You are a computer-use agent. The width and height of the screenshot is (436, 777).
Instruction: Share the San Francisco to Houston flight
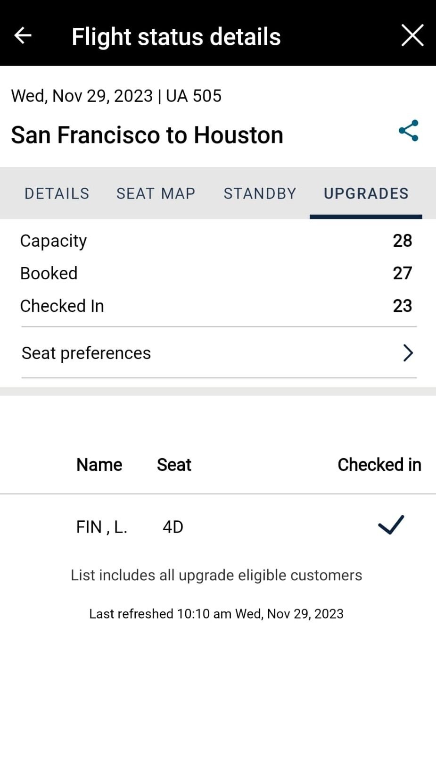(x=408, y=131)
